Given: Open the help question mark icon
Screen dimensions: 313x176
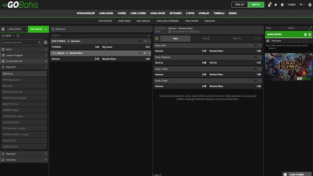Looking at the screenshot, I should tap(282, 5).
